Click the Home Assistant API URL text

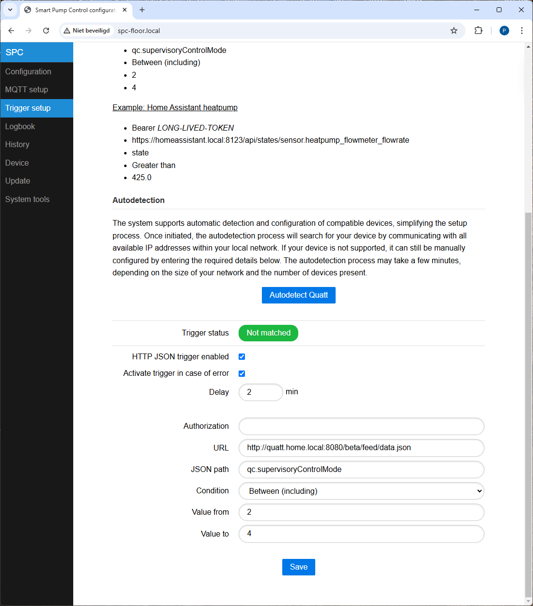pyautogui.click(x=271, y=140)
